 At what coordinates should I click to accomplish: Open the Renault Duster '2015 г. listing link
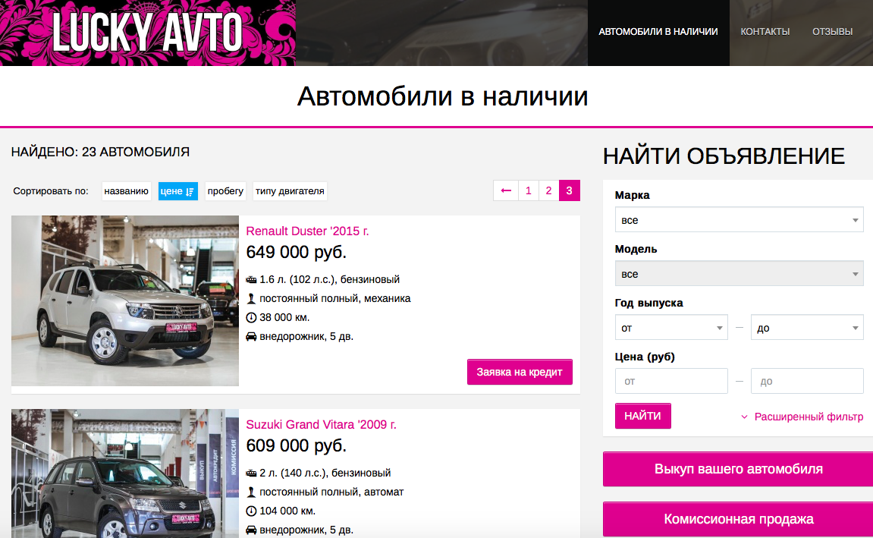point(307,231)
